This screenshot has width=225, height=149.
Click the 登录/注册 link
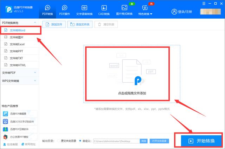185,12
